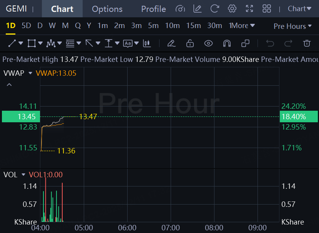Select the 5D timeframe
The width and height of the screenshot is (319, 233).
(x=26, y=26)
